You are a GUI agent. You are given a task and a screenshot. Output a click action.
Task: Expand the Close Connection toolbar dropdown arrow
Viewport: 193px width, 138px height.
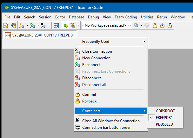pos(49,25)
